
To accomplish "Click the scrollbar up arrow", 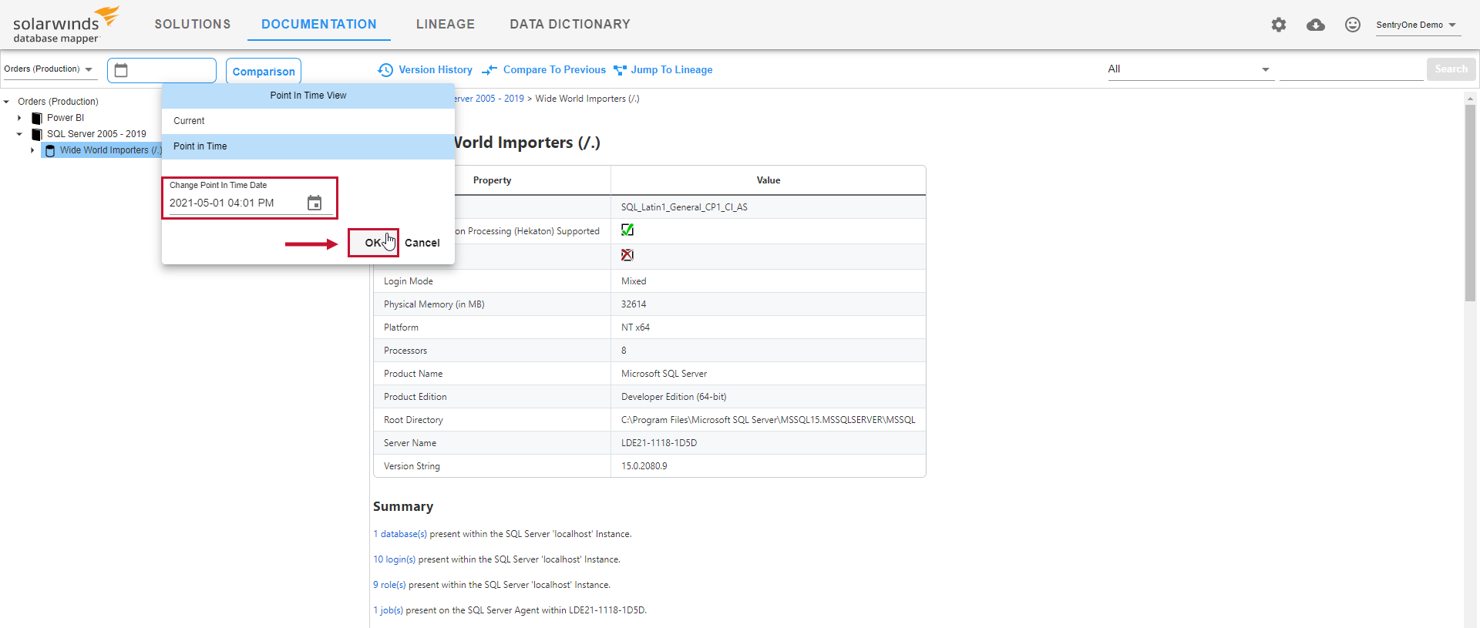I will (1470, 99).
